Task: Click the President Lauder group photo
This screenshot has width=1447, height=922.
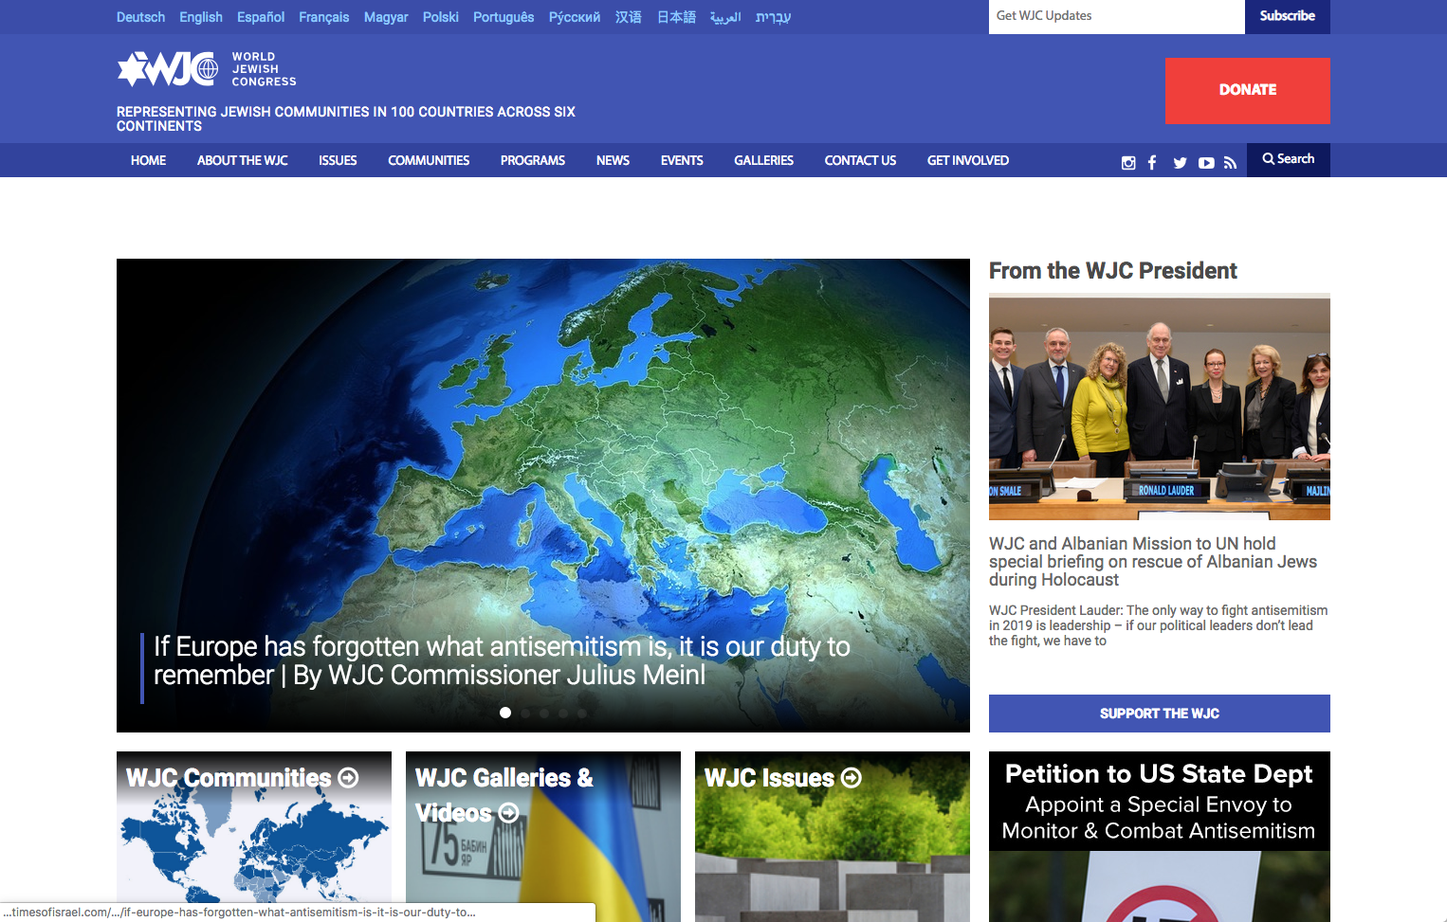Action: pos(1160,407)
